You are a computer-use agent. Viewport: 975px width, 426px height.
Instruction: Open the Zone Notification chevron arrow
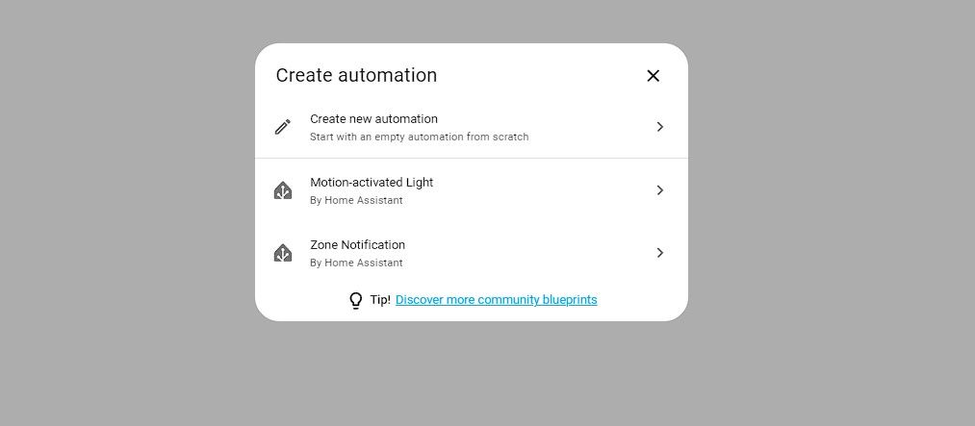[659, 253]
